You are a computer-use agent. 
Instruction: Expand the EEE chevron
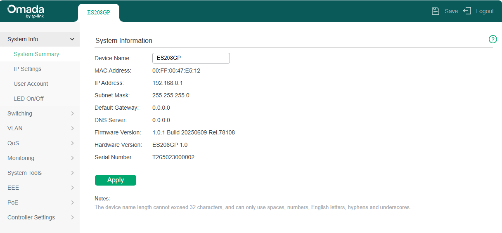[72, 188]
